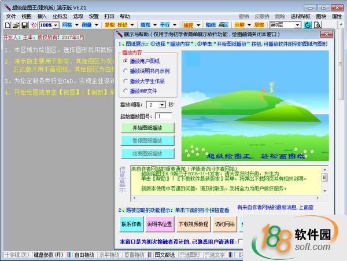Expand the arrow next to 填充
Screen dimensions: 347x261
coord(155,25)
